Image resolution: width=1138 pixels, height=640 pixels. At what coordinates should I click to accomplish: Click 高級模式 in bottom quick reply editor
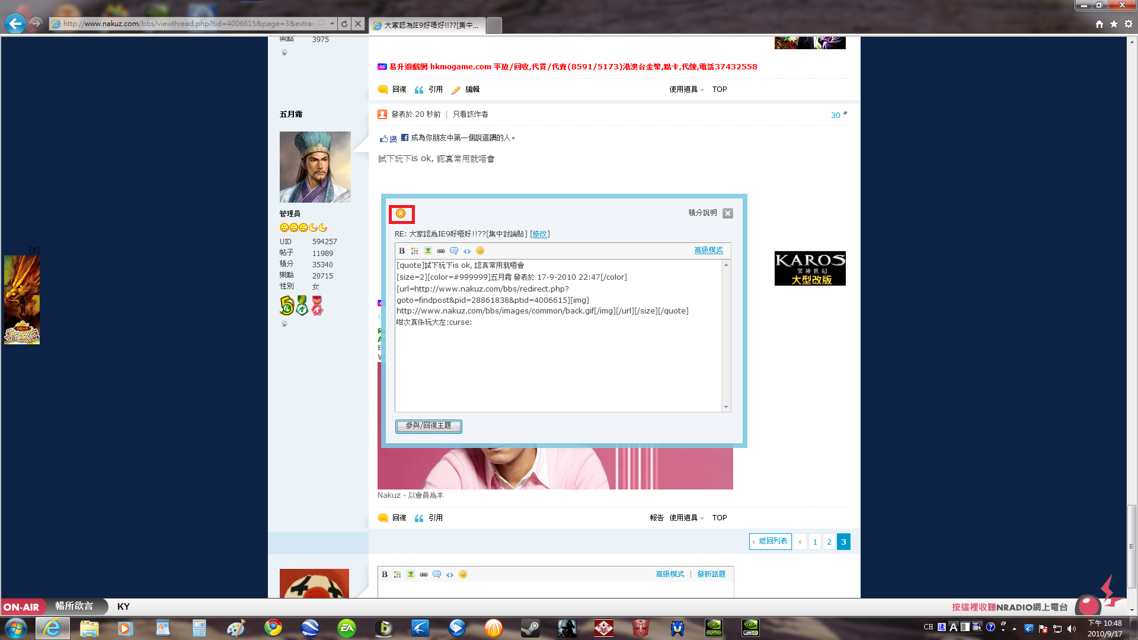[x=670, y=574]
